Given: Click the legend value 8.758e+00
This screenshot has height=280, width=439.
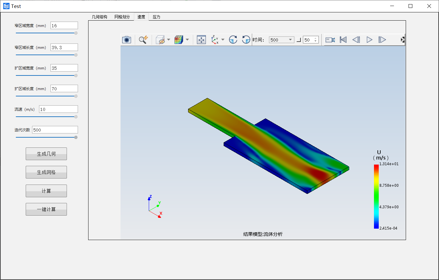Looking at the screenshot, I should tap(389, 186).
